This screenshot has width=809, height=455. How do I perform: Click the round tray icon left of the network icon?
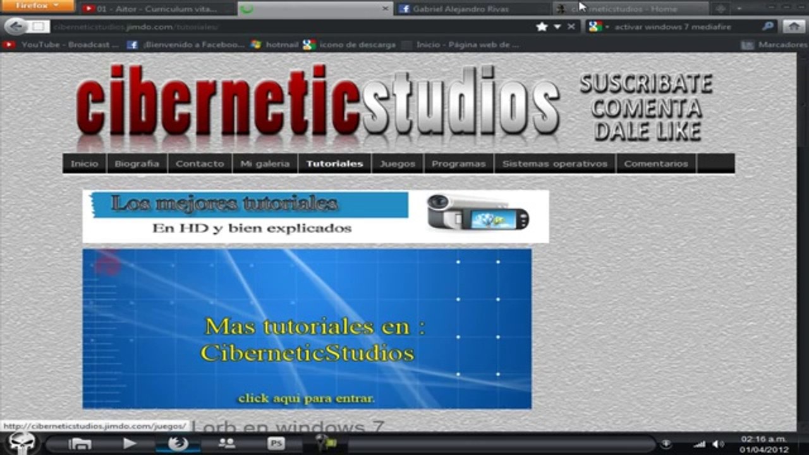click(x=666, y=444)
